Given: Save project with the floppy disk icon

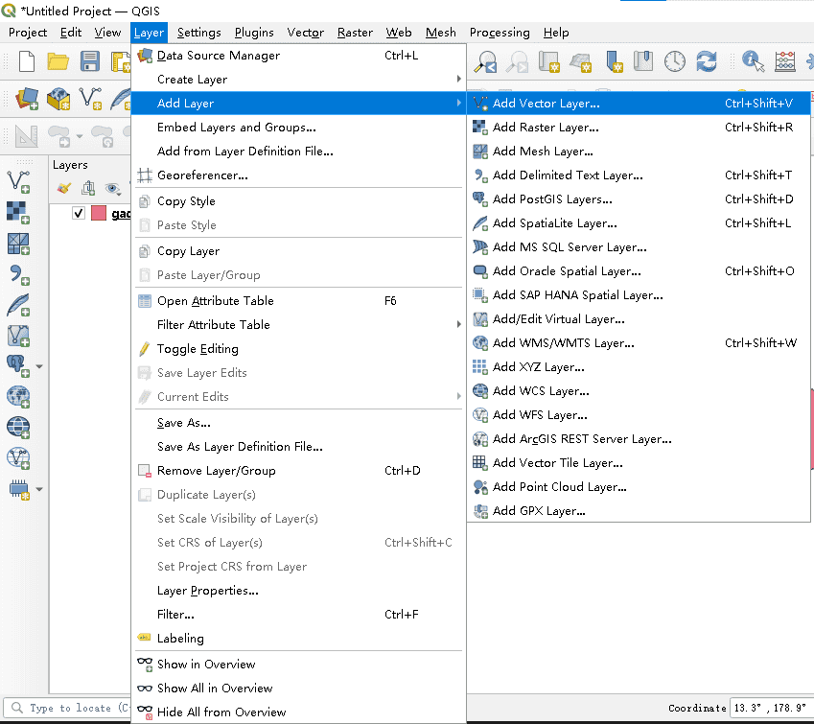Looking at the screenshot, I should point(90,61).
